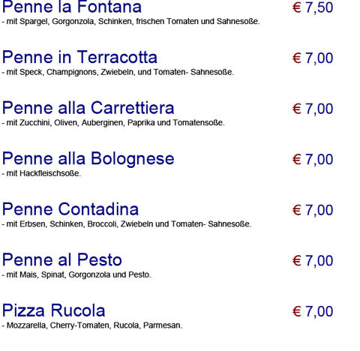Screen dimensions: 360x351
Task: Click the price next to Penne in Terracotta
Action: [x=313, y=58]
